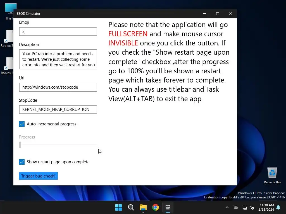Click the FULLSCREEN red text
This screenshot has width=286, height=214.
(128, 34)
